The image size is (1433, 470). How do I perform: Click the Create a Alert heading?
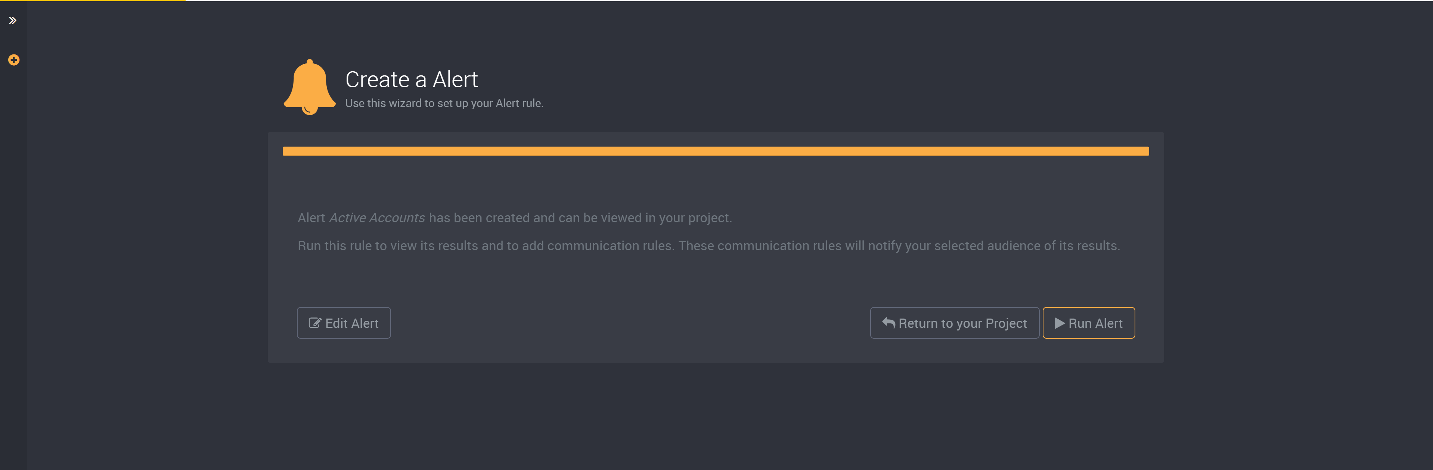[x=412, y=79]
